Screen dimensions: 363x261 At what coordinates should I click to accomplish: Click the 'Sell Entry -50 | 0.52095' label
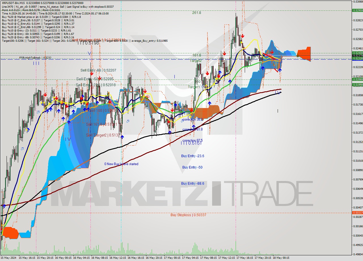click(x=95, y=79)
